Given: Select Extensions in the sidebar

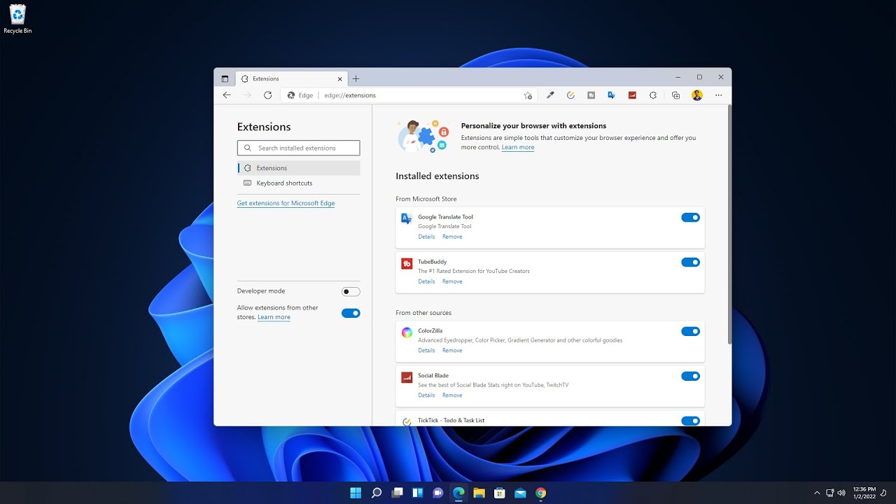Looking at the screenshot, I should pos(299,168).
